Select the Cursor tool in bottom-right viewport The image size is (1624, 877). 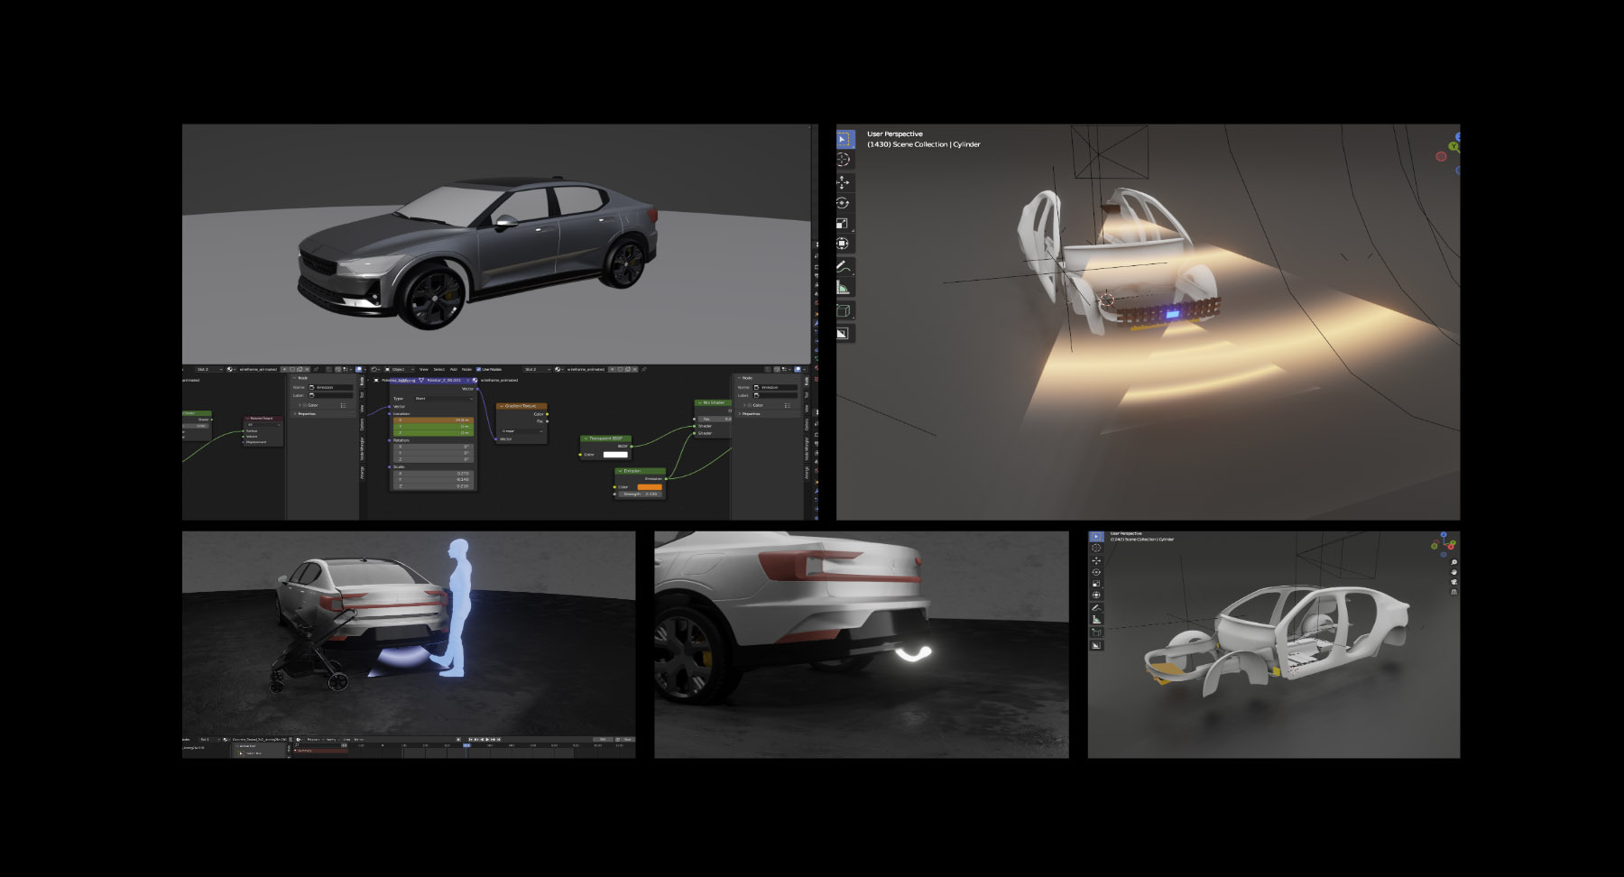[1096, 549]
